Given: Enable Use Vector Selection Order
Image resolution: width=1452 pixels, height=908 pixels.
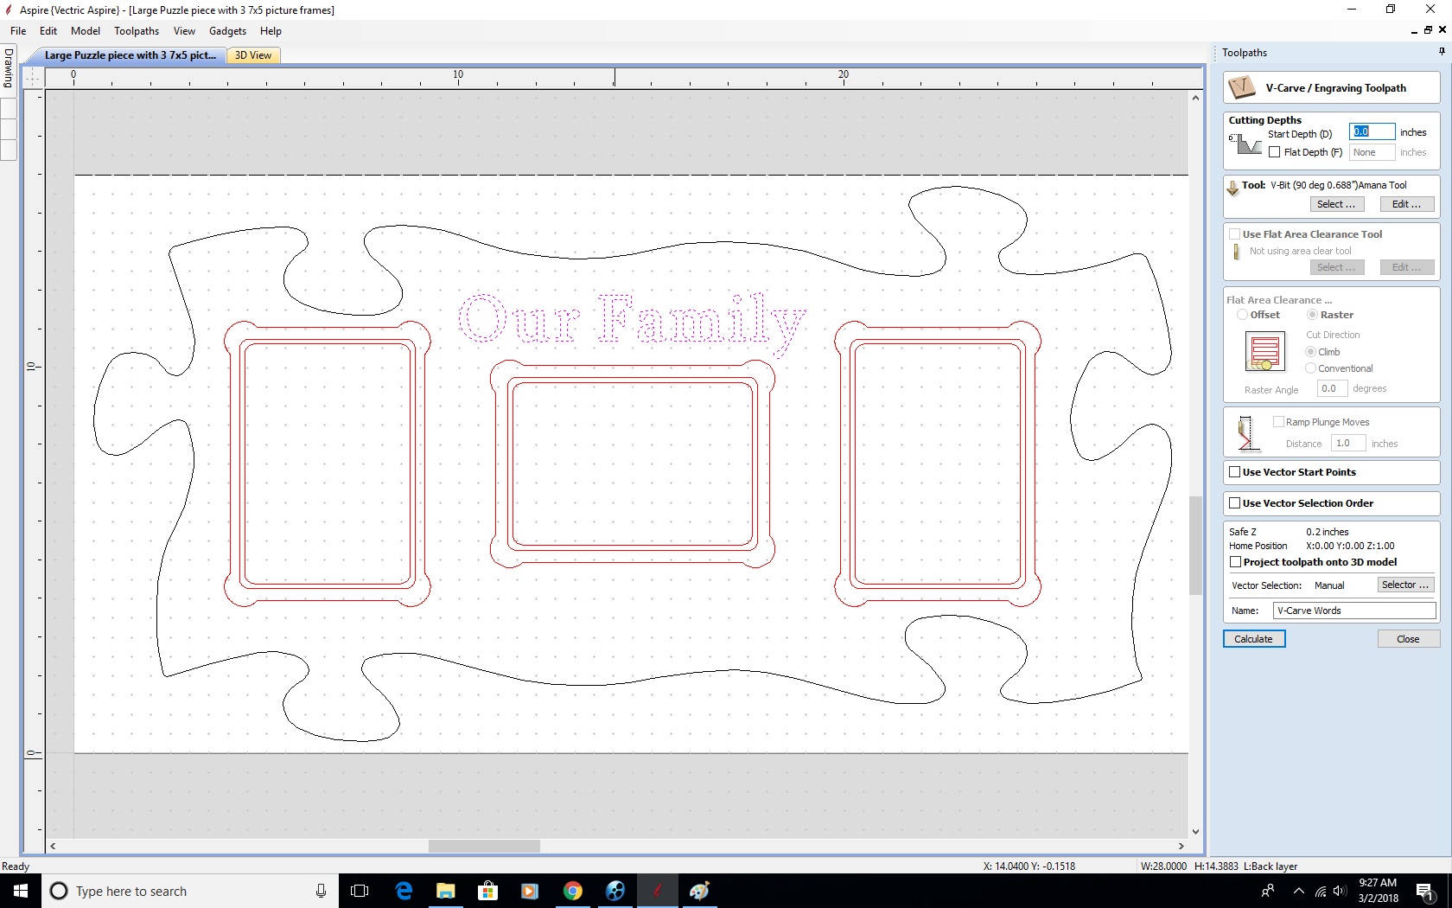Looking at the screenshot, I should click(1235, 503).
